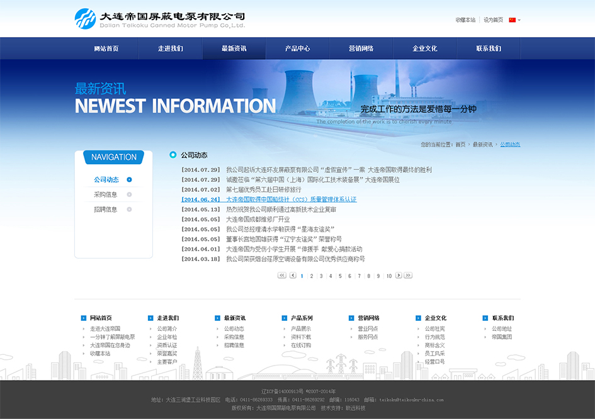Click the Dalian Teikoku company logo

tap(159, 19)
